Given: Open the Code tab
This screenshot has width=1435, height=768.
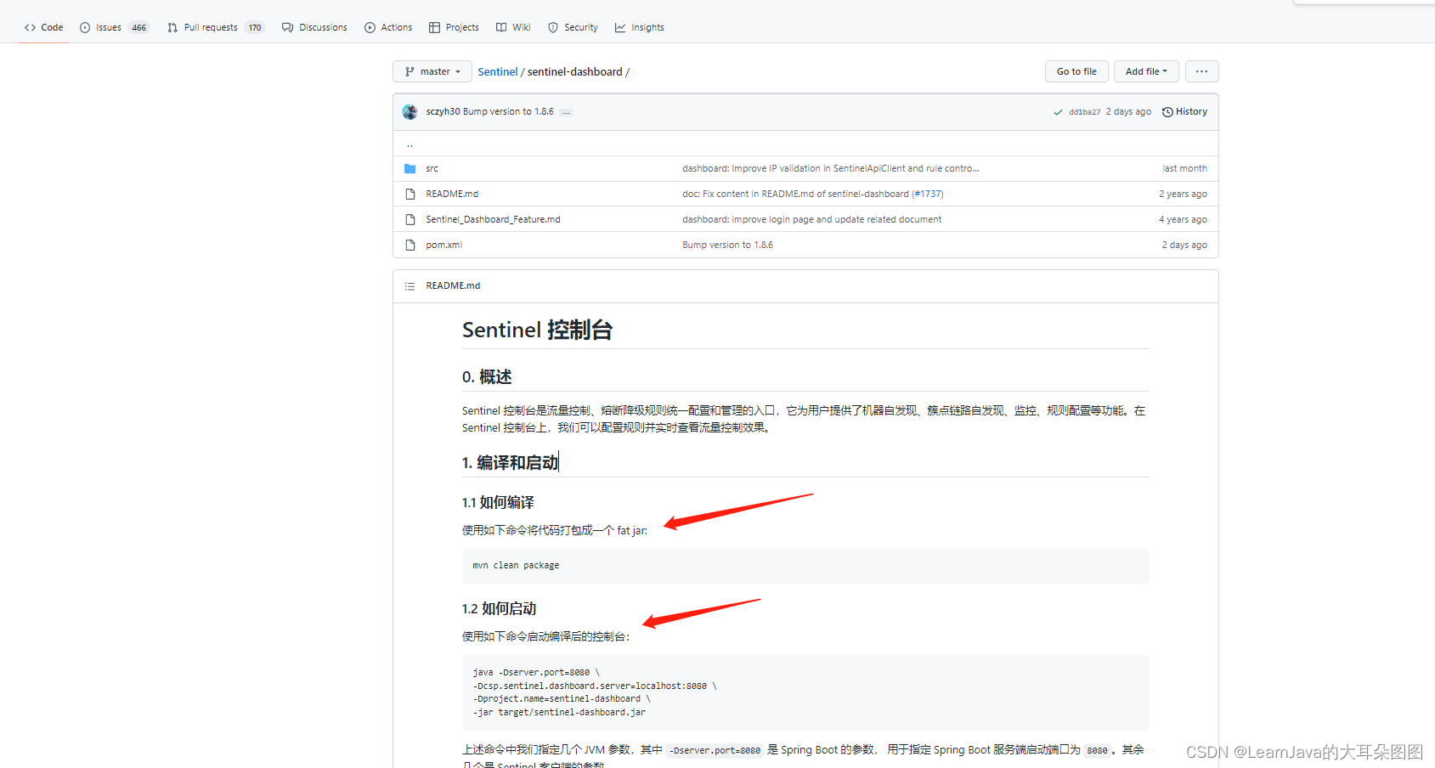Looking at the screenshot, I should coord(44,27).
